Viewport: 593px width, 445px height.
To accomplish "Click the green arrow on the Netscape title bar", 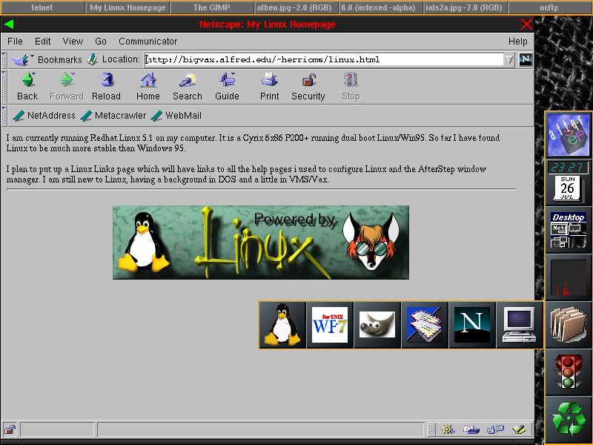I will tap(8, 24).
